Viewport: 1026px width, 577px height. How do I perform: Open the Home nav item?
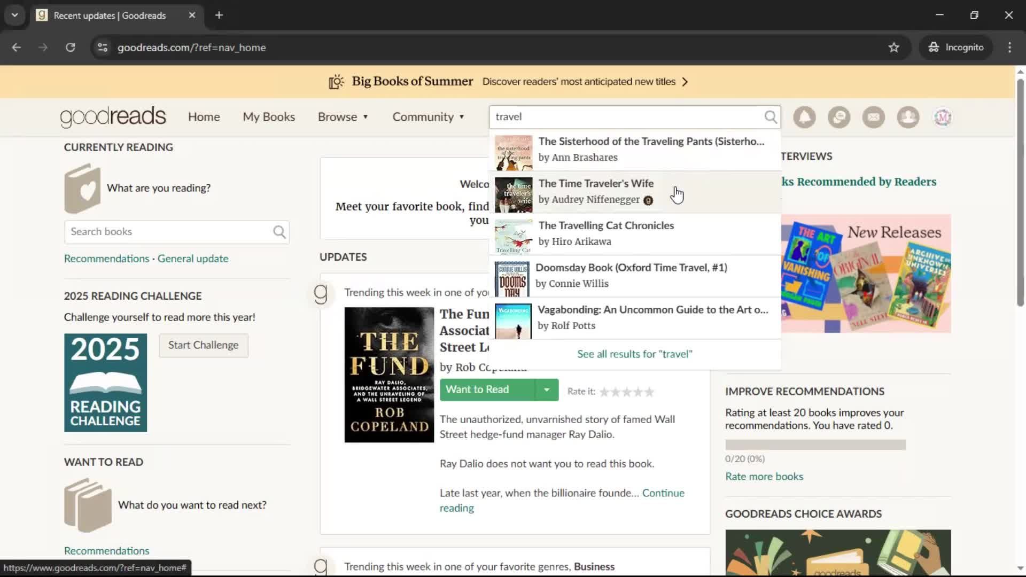(x=204, y=117)
